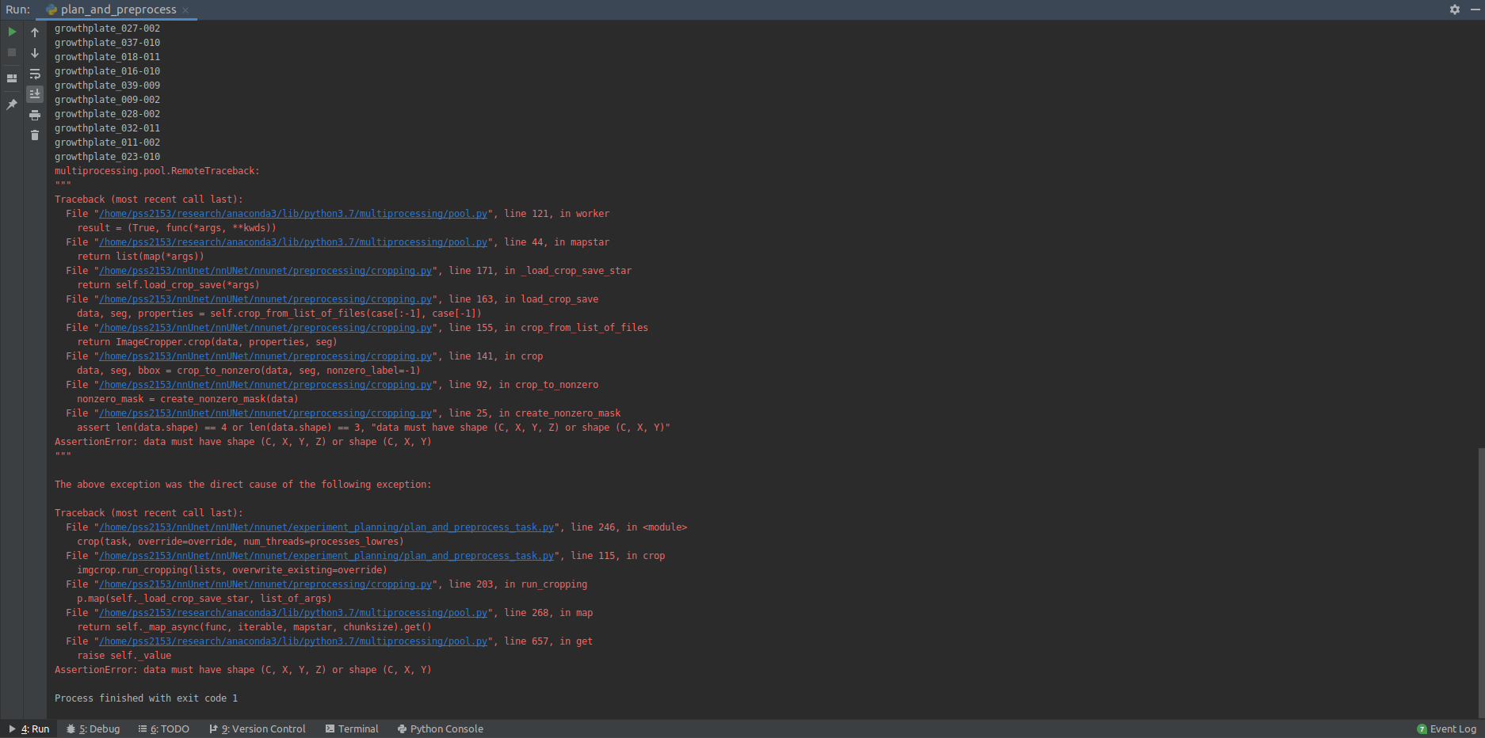Go down the stack trace arrow
The image size is (1485, 738).
(x=35, y=53)
